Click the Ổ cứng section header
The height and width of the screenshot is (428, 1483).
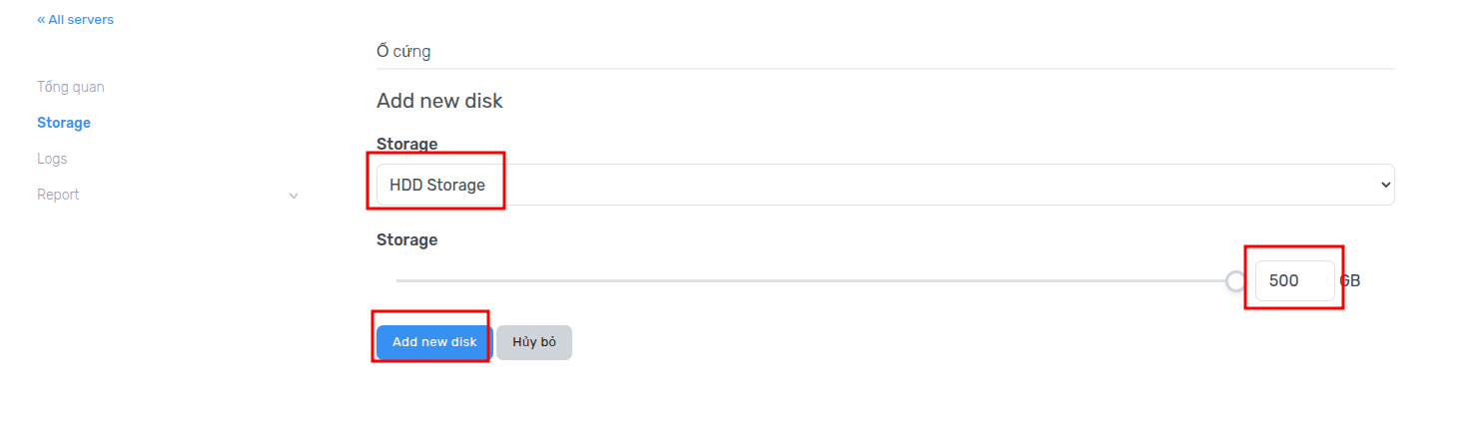[403, 51]
